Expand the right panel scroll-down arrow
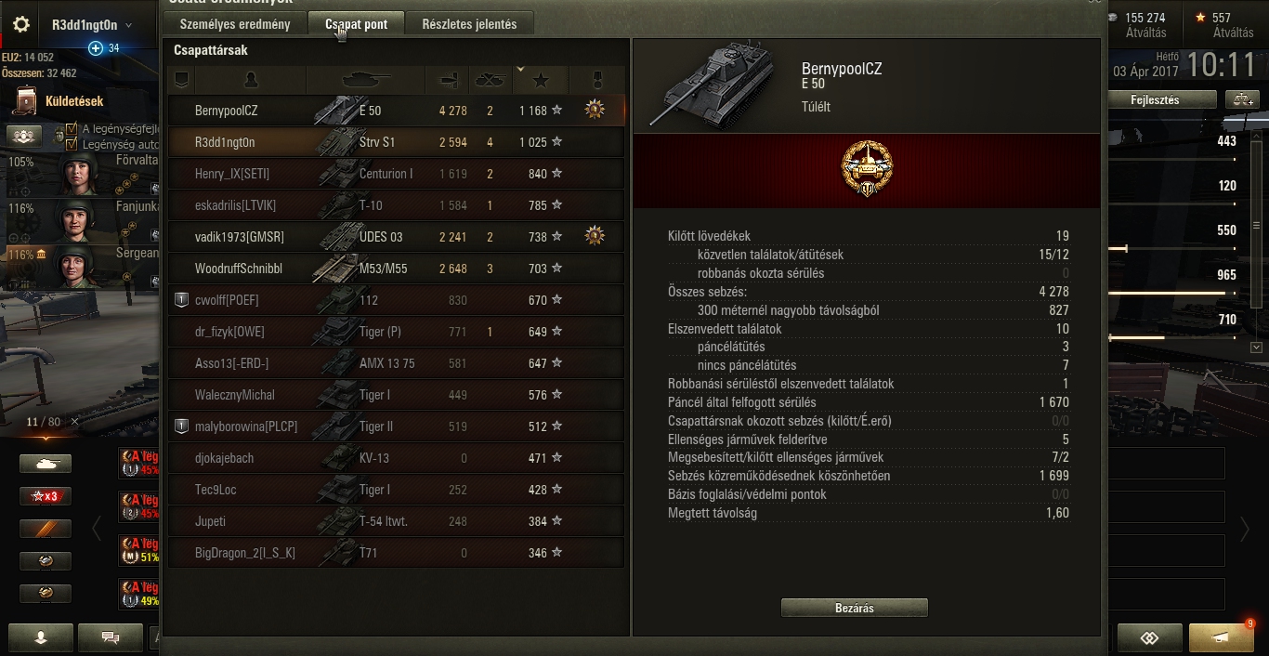The width and height of the screenshot is (1269, 656). [1257, 348]
